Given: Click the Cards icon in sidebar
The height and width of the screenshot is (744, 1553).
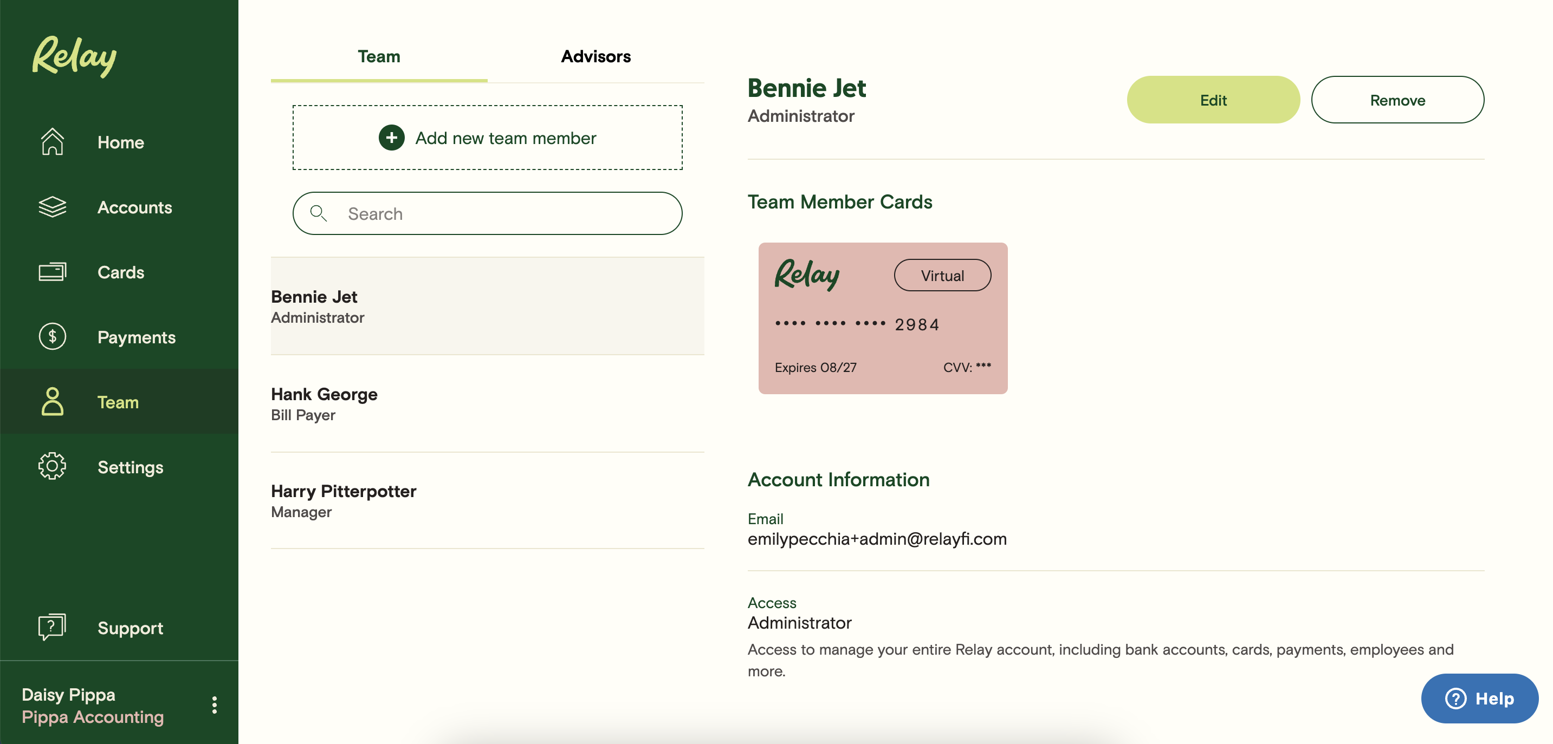Looking at the screenshot, I should [53, 272].
